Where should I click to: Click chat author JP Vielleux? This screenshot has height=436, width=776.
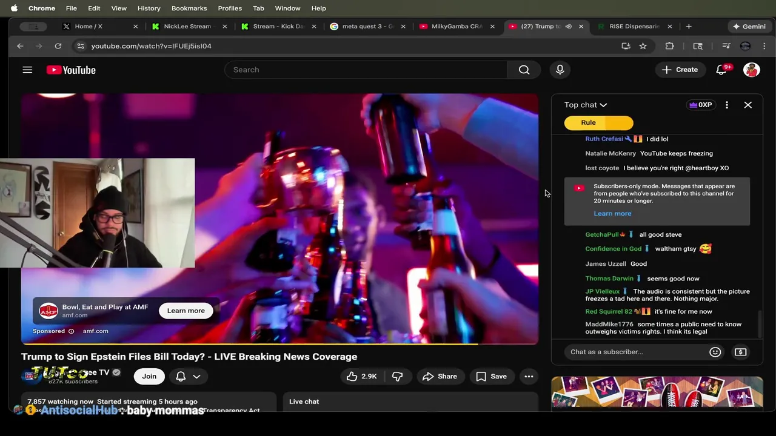[x=602, y=291]
